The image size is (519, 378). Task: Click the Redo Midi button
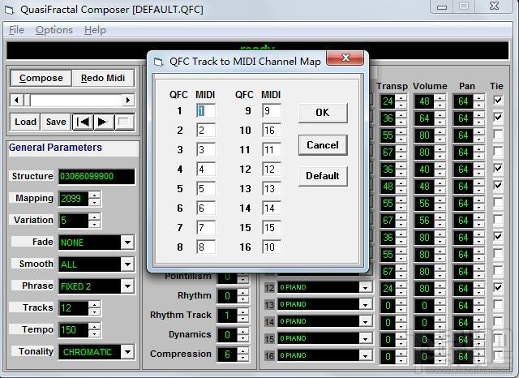[103, 78]
